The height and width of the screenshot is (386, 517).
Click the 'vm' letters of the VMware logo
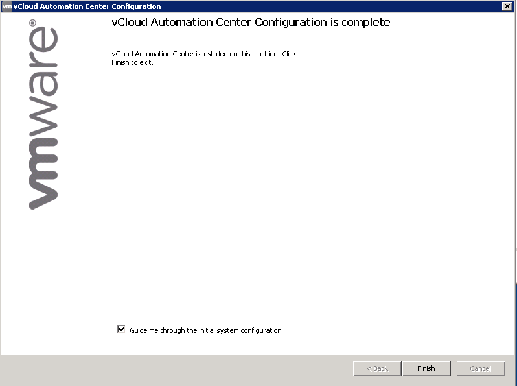(x=43, y=171)
